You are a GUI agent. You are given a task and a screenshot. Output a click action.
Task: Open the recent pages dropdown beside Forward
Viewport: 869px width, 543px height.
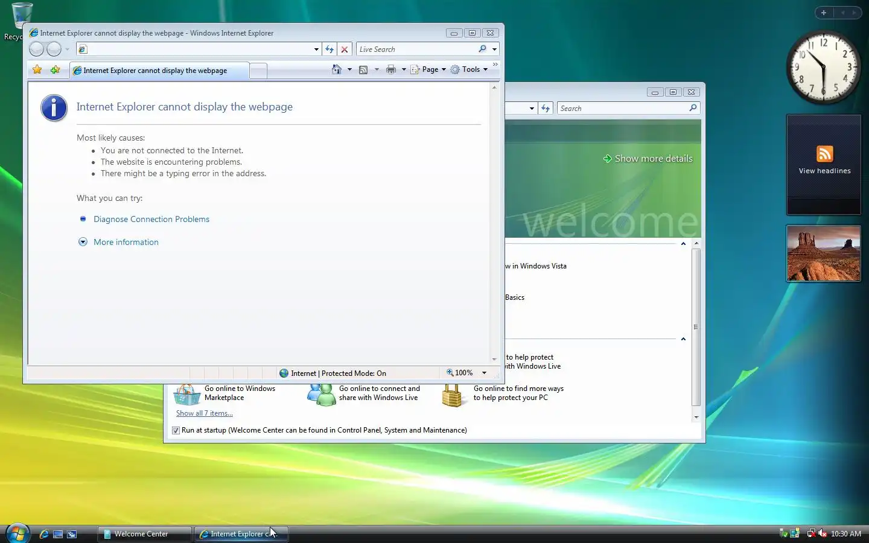coord(67,49)
